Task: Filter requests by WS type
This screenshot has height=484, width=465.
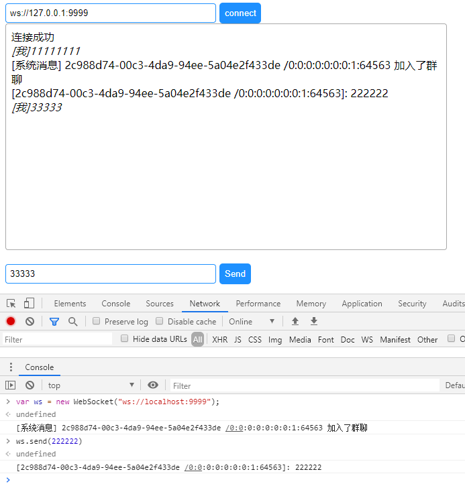Action: pos(367,340)
